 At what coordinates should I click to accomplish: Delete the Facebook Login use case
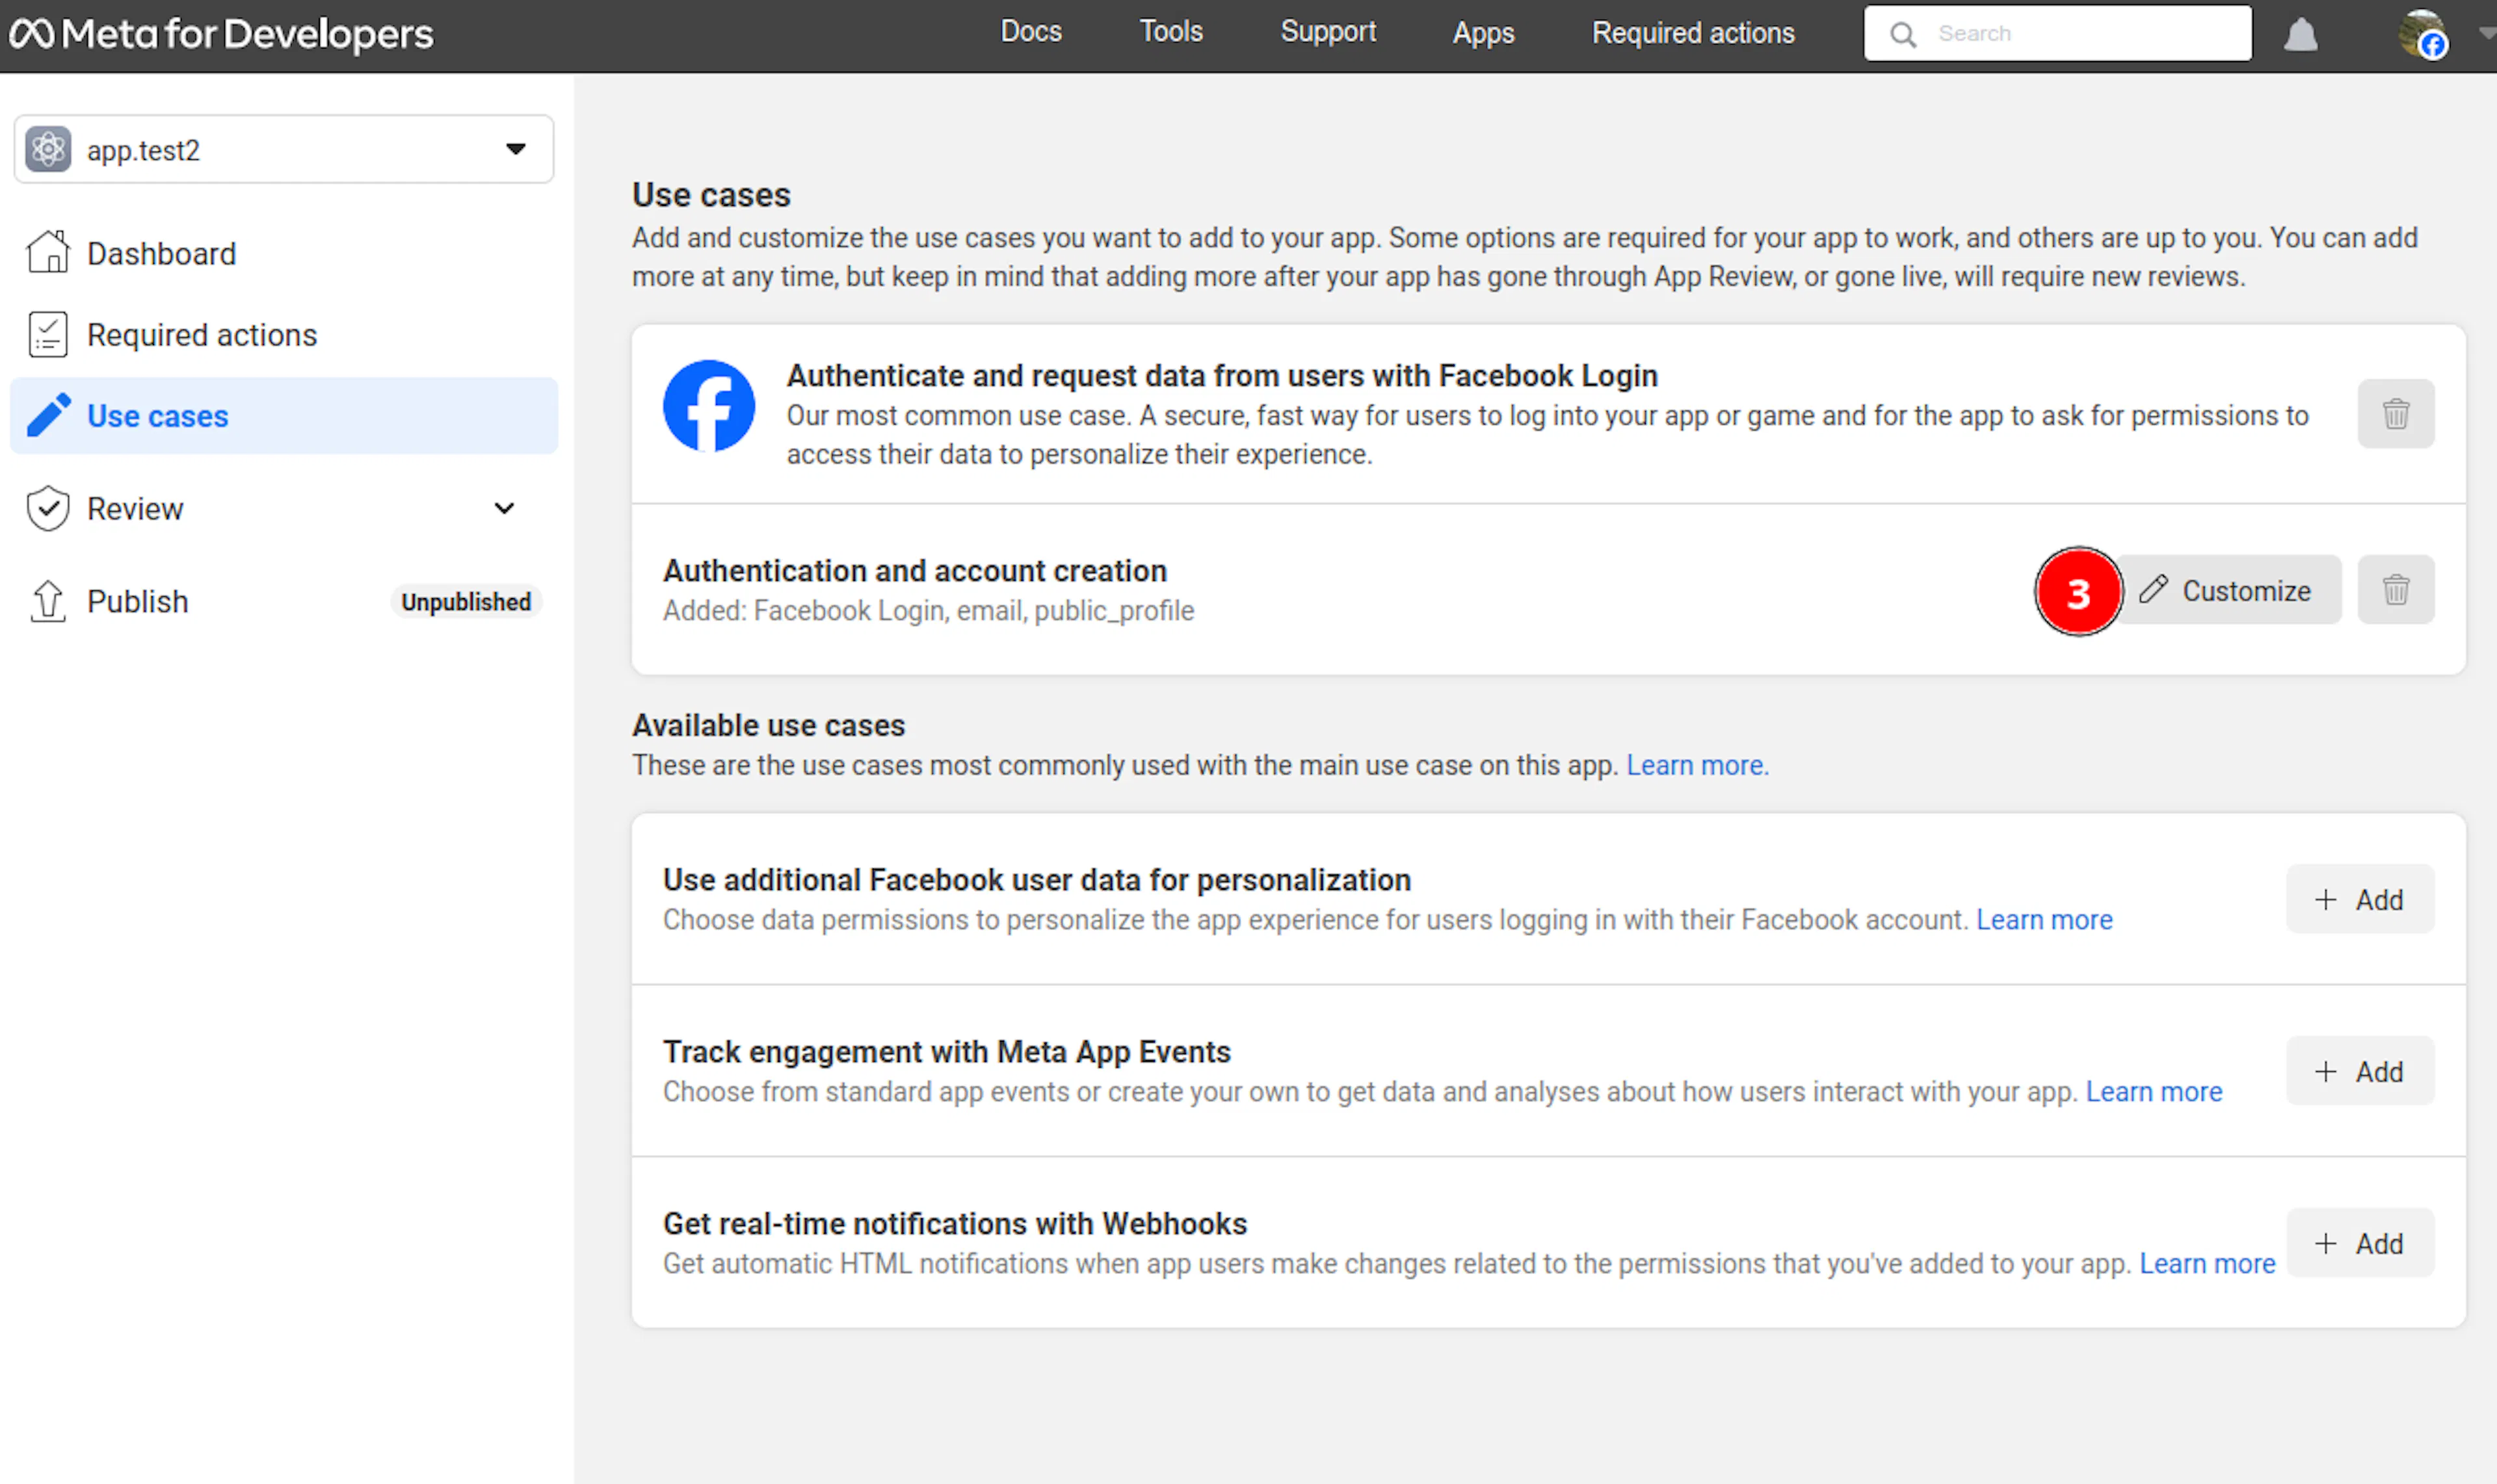(2395, 414)
